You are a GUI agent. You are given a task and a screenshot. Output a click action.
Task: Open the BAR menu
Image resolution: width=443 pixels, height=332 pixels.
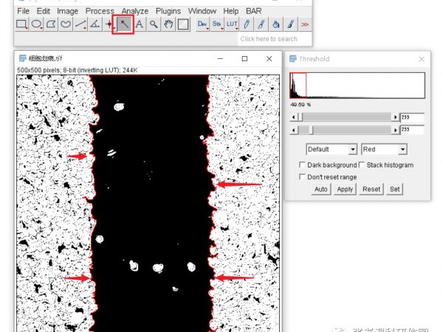pos(254,11)
